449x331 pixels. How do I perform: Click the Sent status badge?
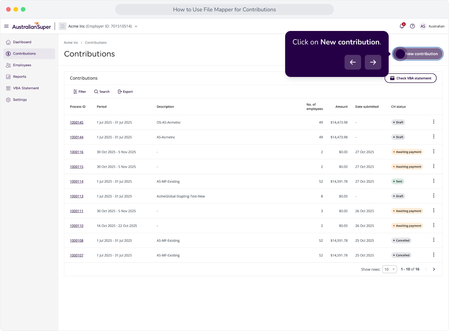[x=398, y=181]
